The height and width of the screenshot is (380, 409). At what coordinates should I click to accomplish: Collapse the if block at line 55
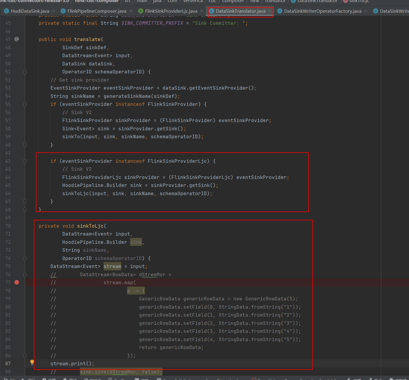(25, 104)
